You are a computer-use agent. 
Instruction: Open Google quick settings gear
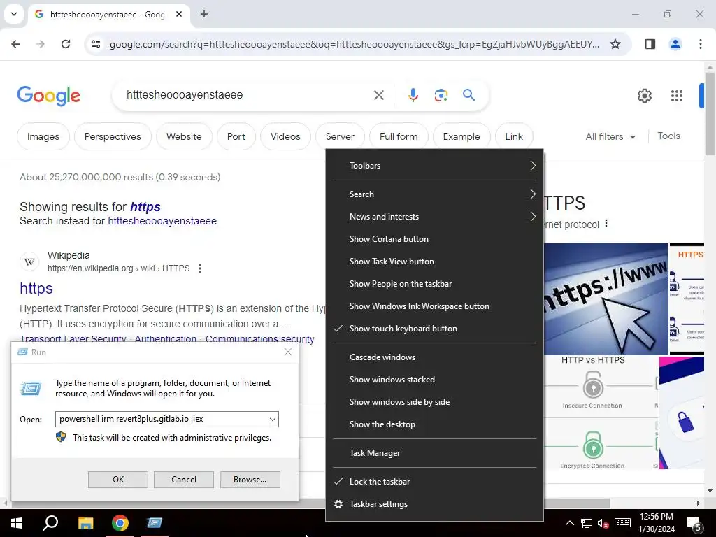click(x=644, y=95)
